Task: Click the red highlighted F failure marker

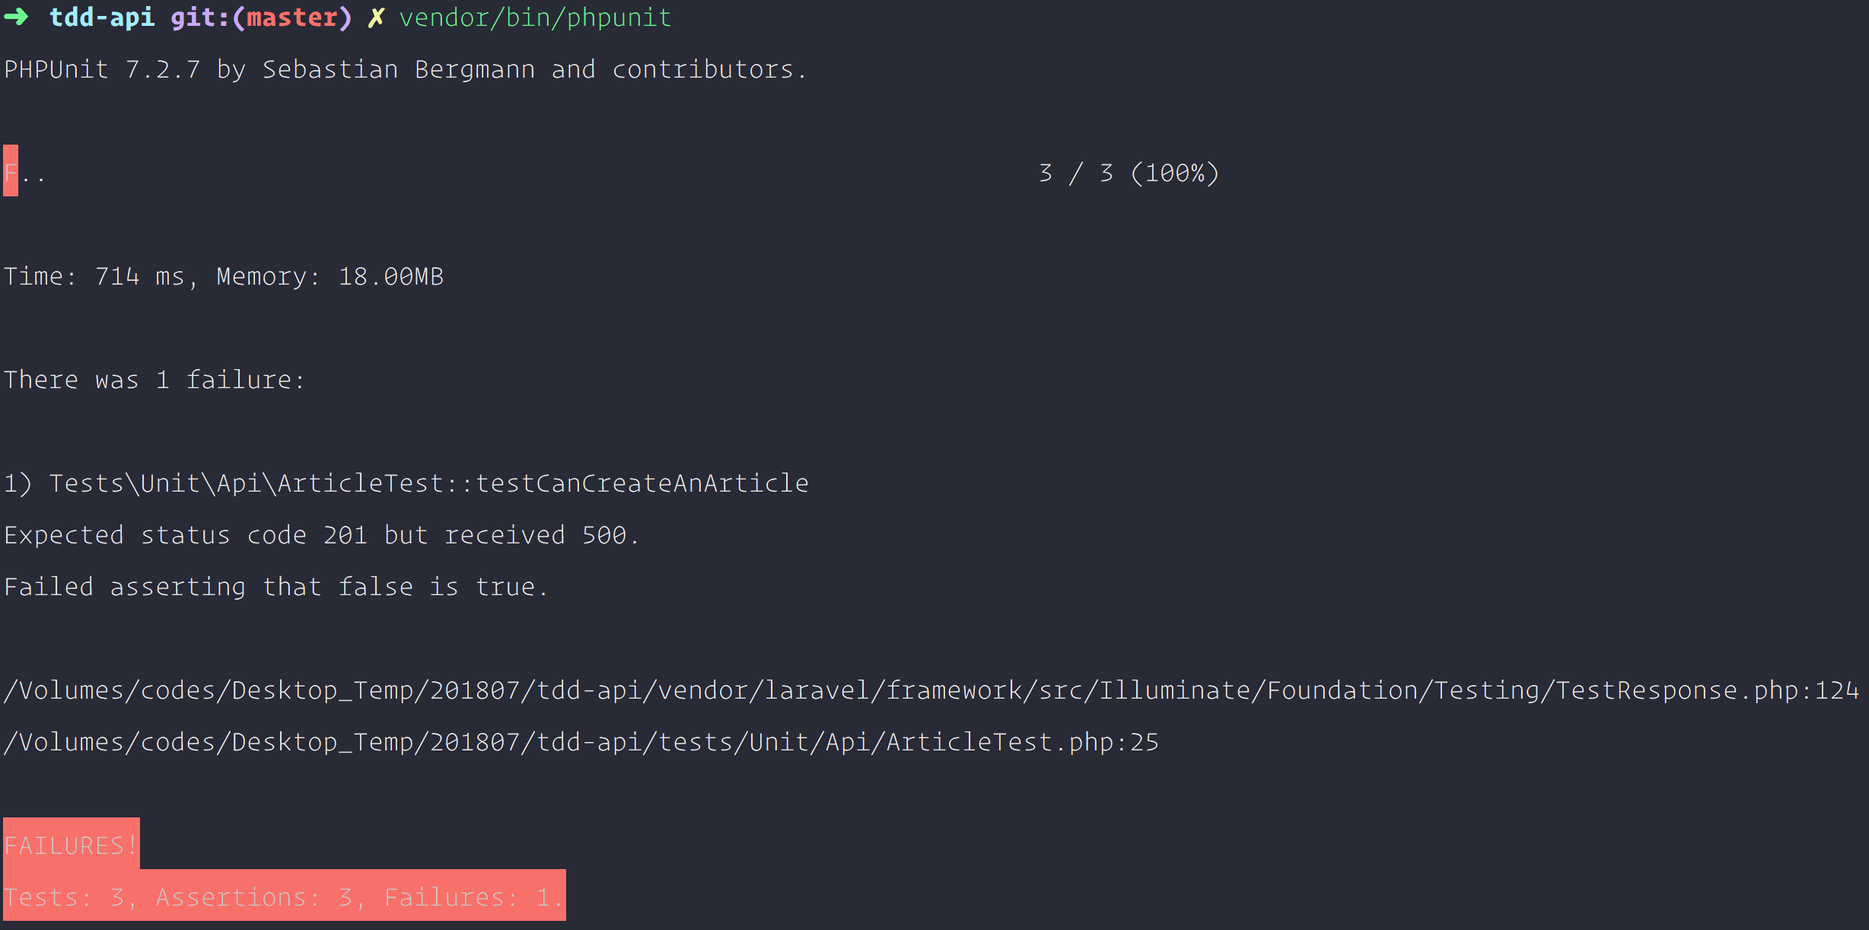Action: [x=11, y=171]
